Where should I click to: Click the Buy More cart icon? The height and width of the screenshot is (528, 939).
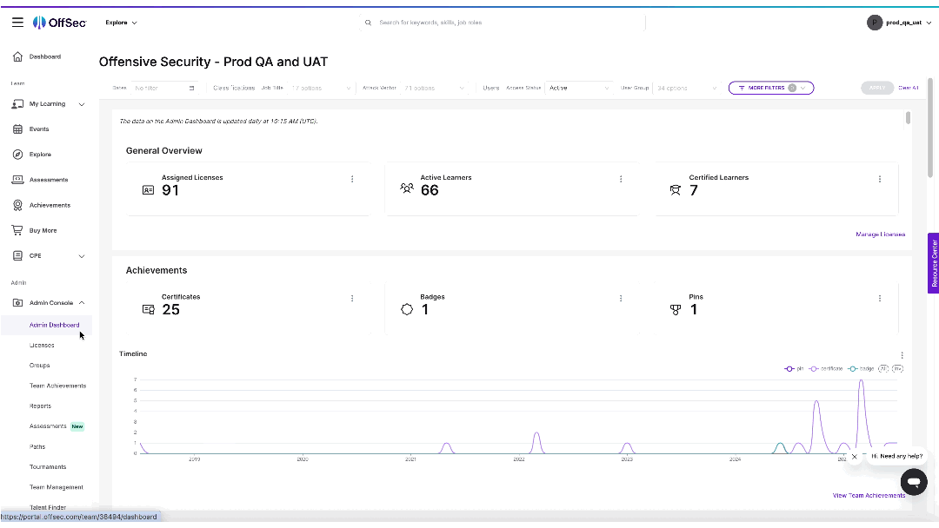click(17, 230)
